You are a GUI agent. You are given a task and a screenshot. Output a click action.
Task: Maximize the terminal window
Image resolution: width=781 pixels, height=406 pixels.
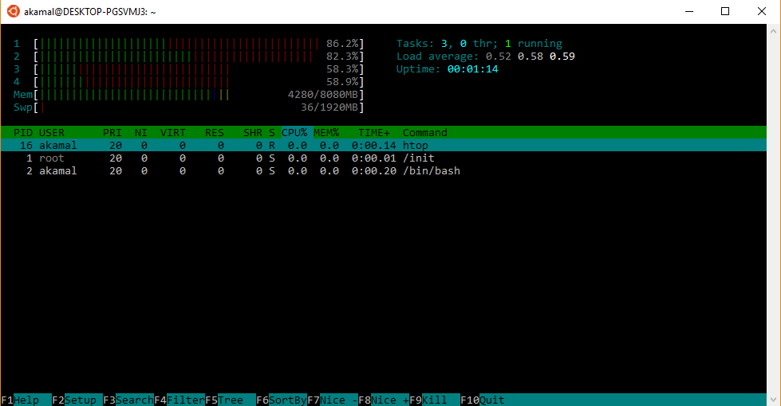[725, 11]
